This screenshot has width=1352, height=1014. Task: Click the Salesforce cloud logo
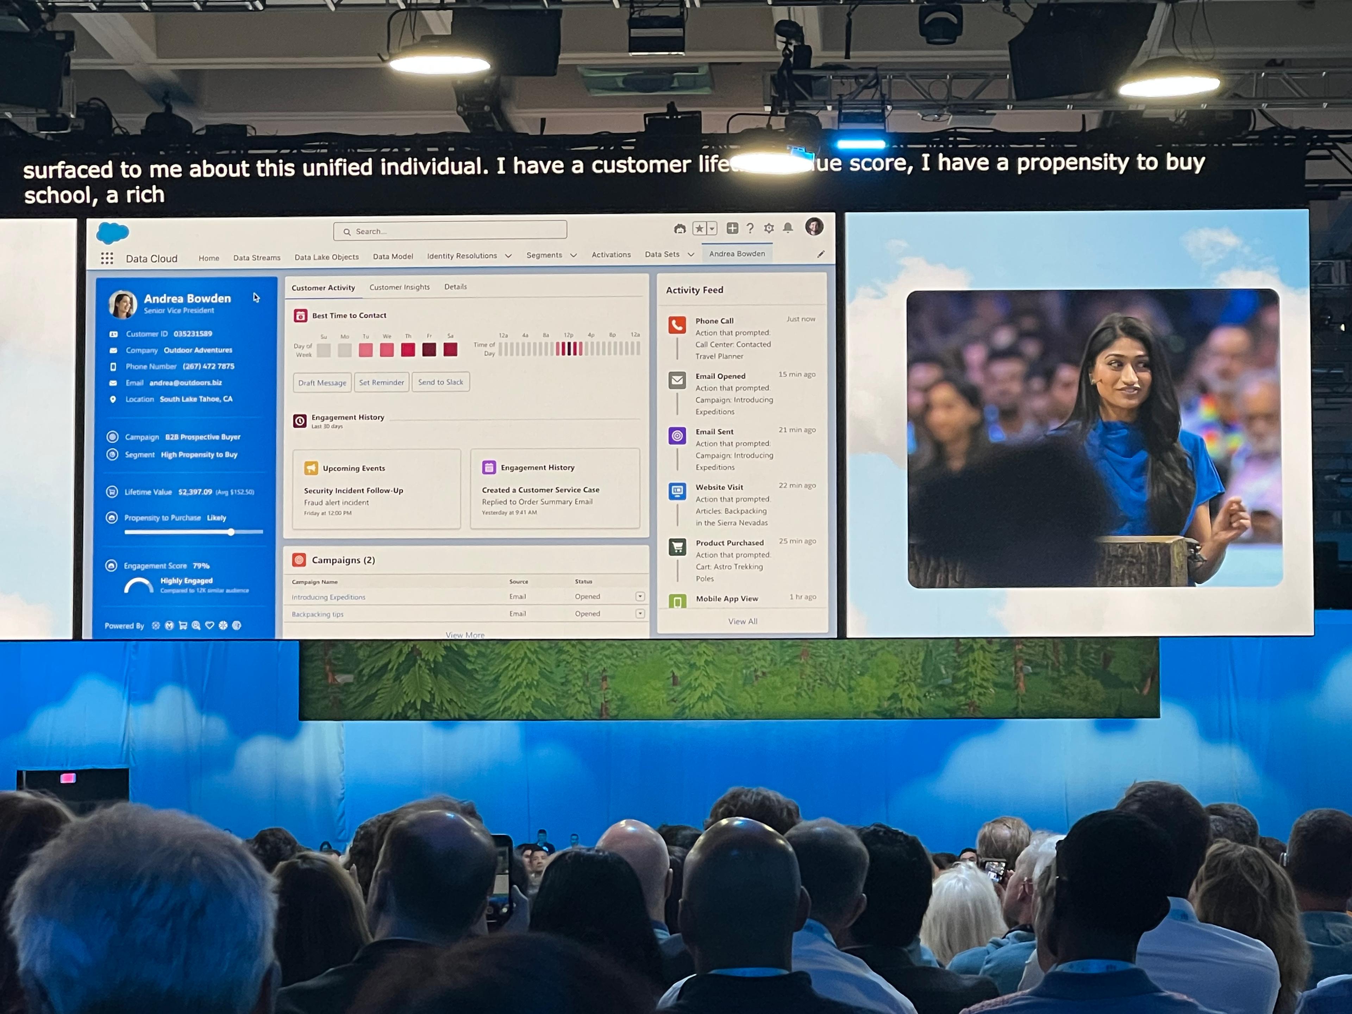click(113, 233)
